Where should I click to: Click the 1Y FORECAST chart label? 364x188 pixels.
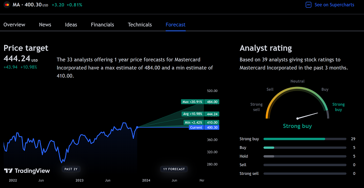click(174, 169)
